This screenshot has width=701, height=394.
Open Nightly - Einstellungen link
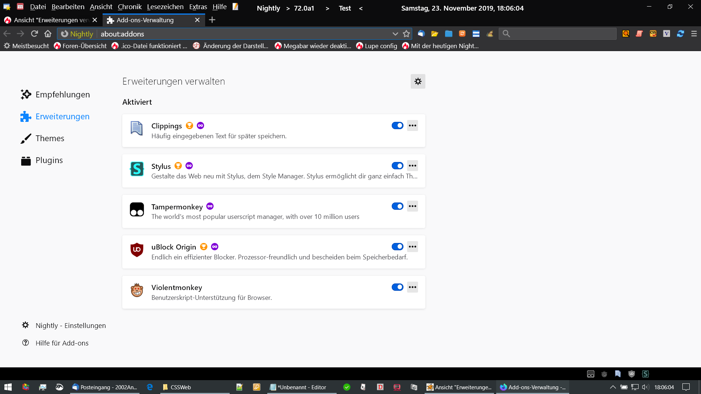[x=70, y=325]
